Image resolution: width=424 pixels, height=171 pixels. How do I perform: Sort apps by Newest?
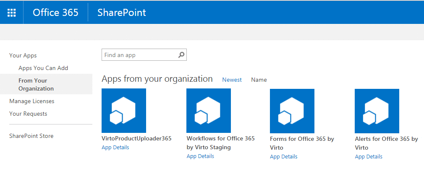point(232,80)
